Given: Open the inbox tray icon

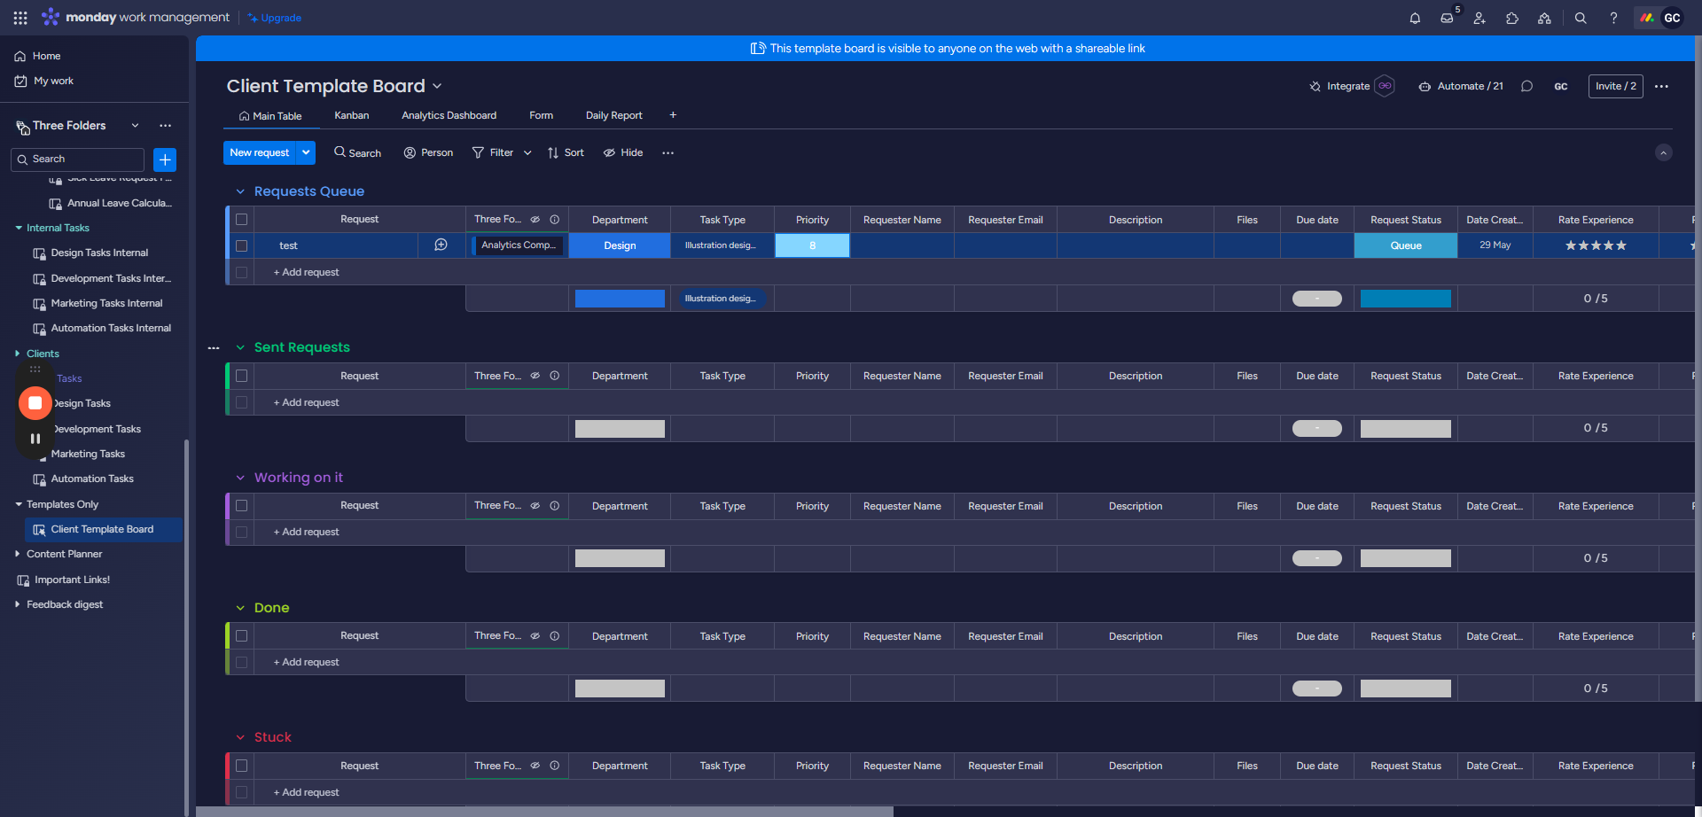Looking at the screenshot, I should pyautogui.click(x=1447, y=18).
